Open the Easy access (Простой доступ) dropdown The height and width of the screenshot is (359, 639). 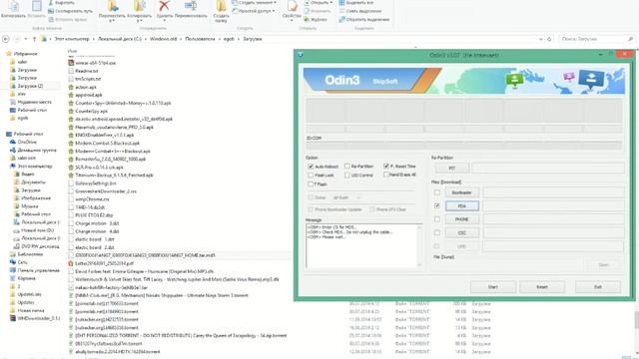click(x=253, y=11)
